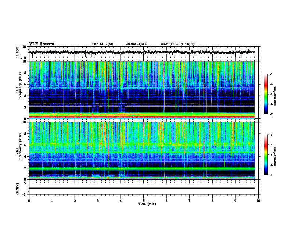Screen dimensions: 291x225
Task: Click the ch.2 spectrogram color scale bar
Action: coord(266,155)
